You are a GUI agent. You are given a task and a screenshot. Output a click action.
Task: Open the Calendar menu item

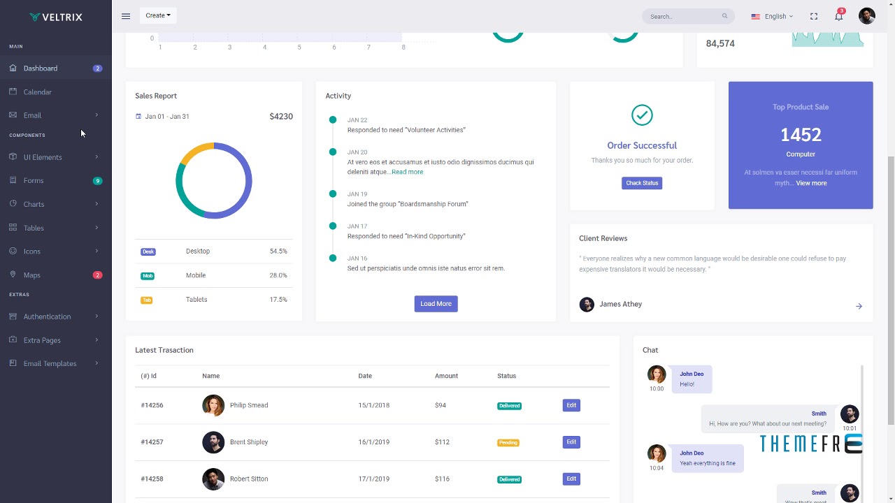tap(56, 92)
